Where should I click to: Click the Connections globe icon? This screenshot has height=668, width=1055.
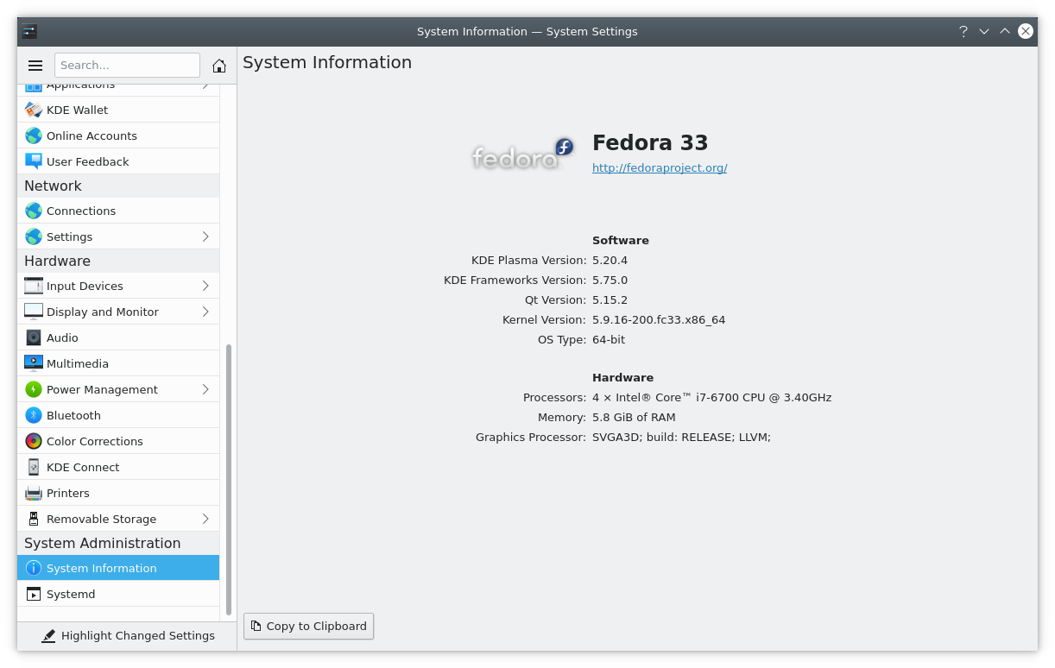[x=34, y=211]
